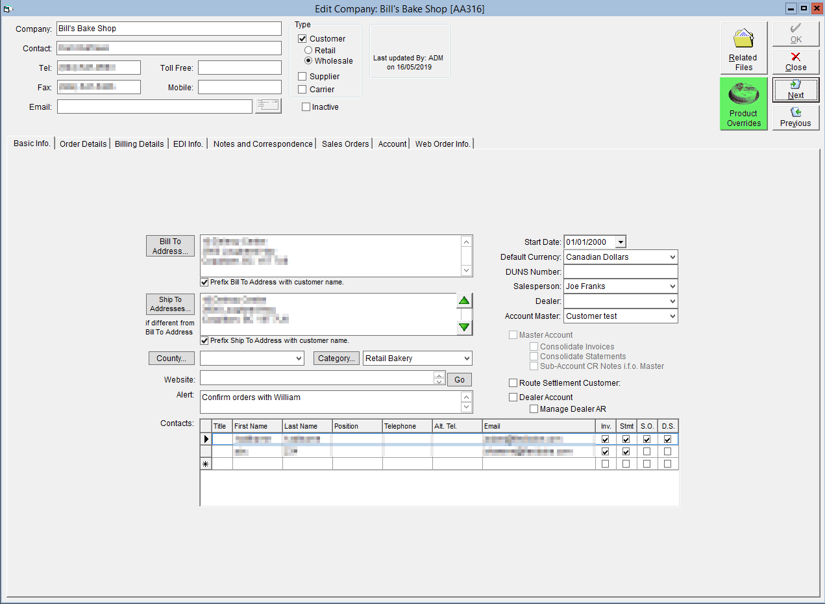Toggle S.O. checkbox in second contact row

pyautogui.click(x=646, y=451)
